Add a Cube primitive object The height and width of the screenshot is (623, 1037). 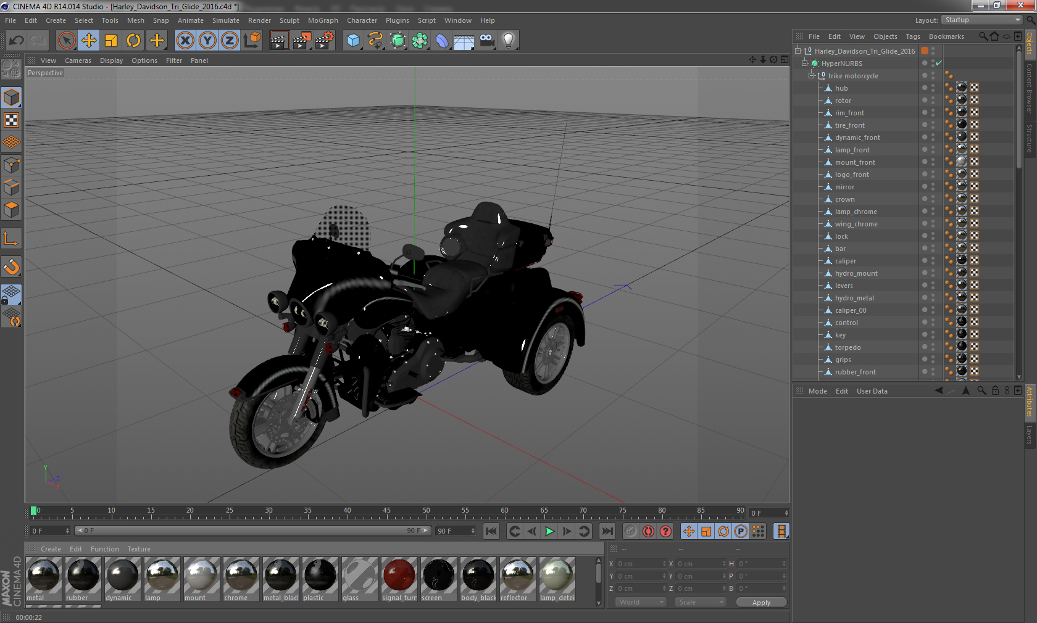[353, 41]
